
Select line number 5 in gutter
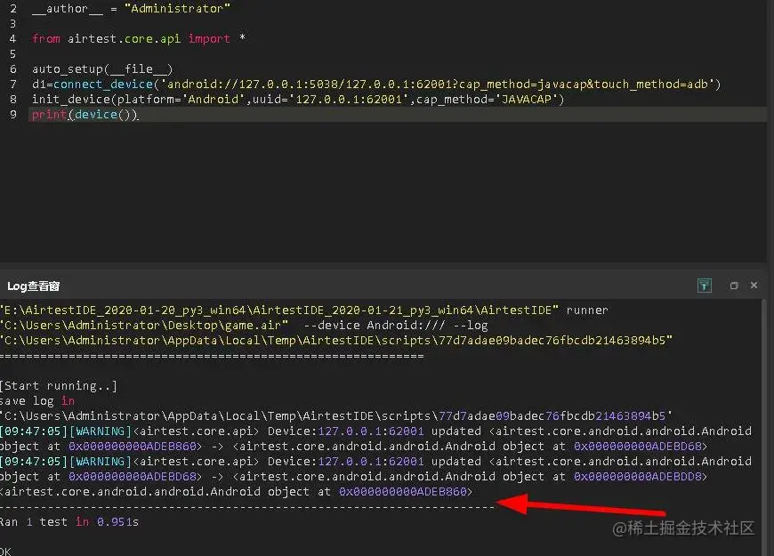[12, 54]
